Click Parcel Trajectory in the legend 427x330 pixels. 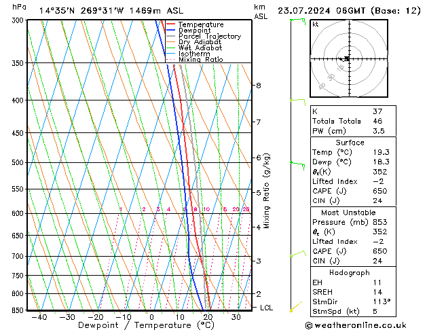(x=209, y=37)
